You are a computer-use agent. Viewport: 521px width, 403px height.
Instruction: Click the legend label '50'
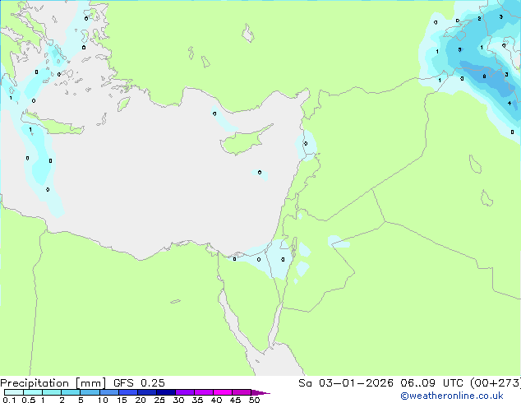[x=254, y=400]
